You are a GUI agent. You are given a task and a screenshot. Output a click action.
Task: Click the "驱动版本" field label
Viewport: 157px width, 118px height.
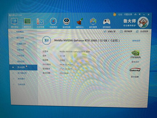tap(46, 69)
